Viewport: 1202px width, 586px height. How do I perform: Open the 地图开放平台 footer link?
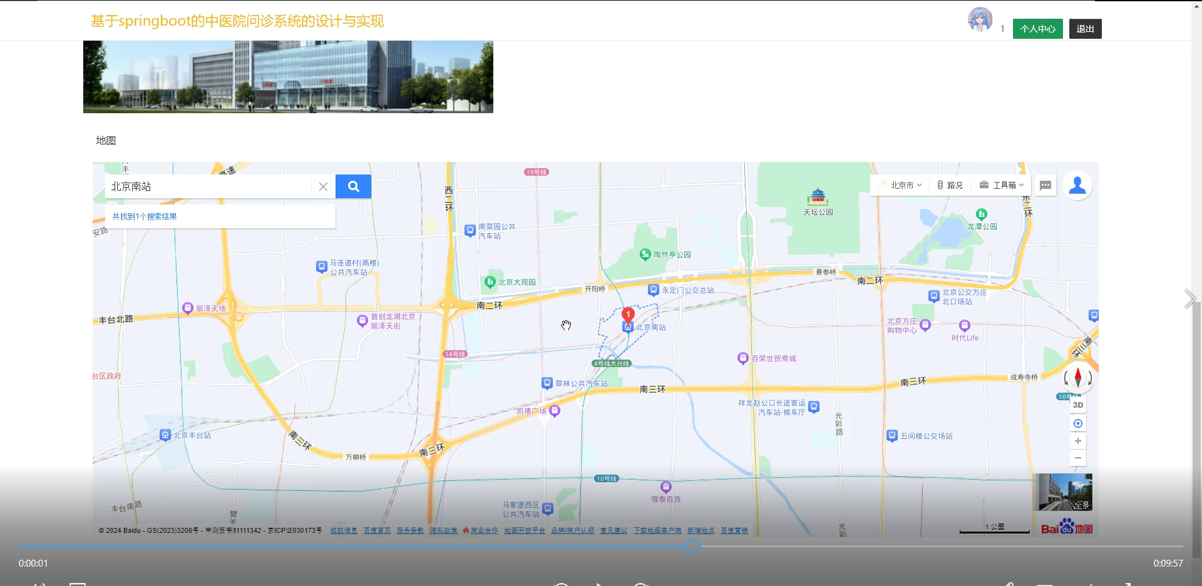pos(525,530)
